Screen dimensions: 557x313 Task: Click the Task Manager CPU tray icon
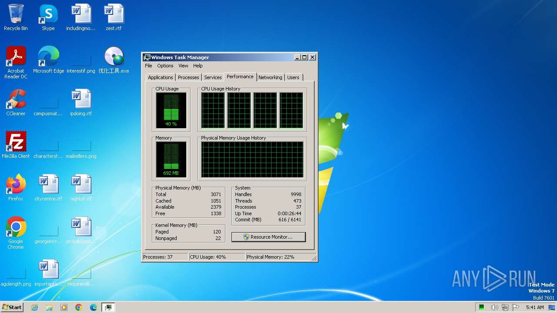(482, 307)
